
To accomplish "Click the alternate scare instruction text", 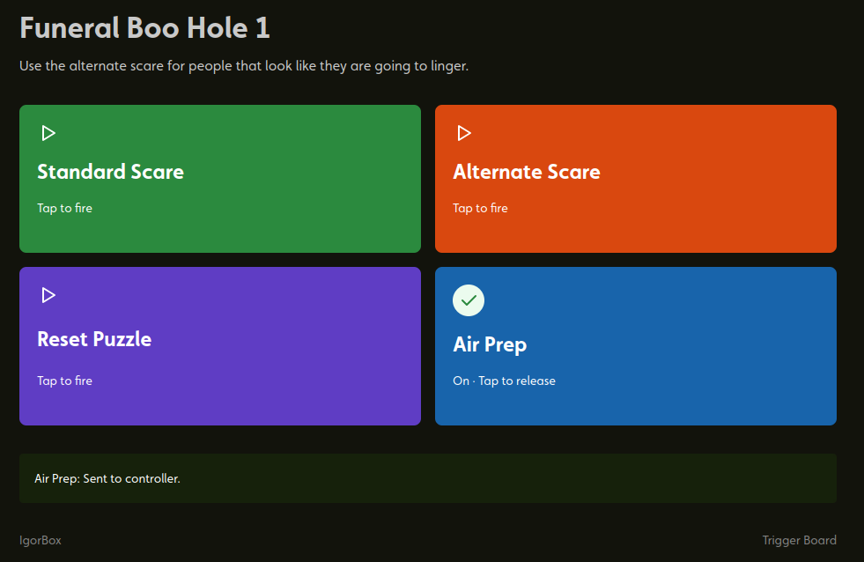I will tap(244, 66).
